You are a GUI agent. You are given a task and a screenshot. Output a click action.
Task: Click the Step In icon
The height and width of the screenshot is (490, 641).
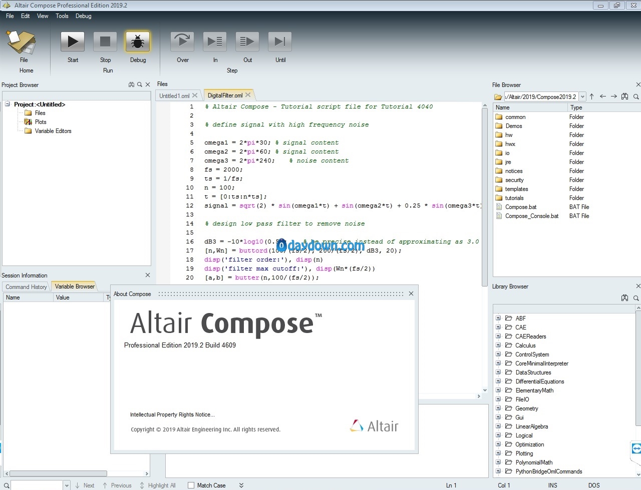click(215, 42)
